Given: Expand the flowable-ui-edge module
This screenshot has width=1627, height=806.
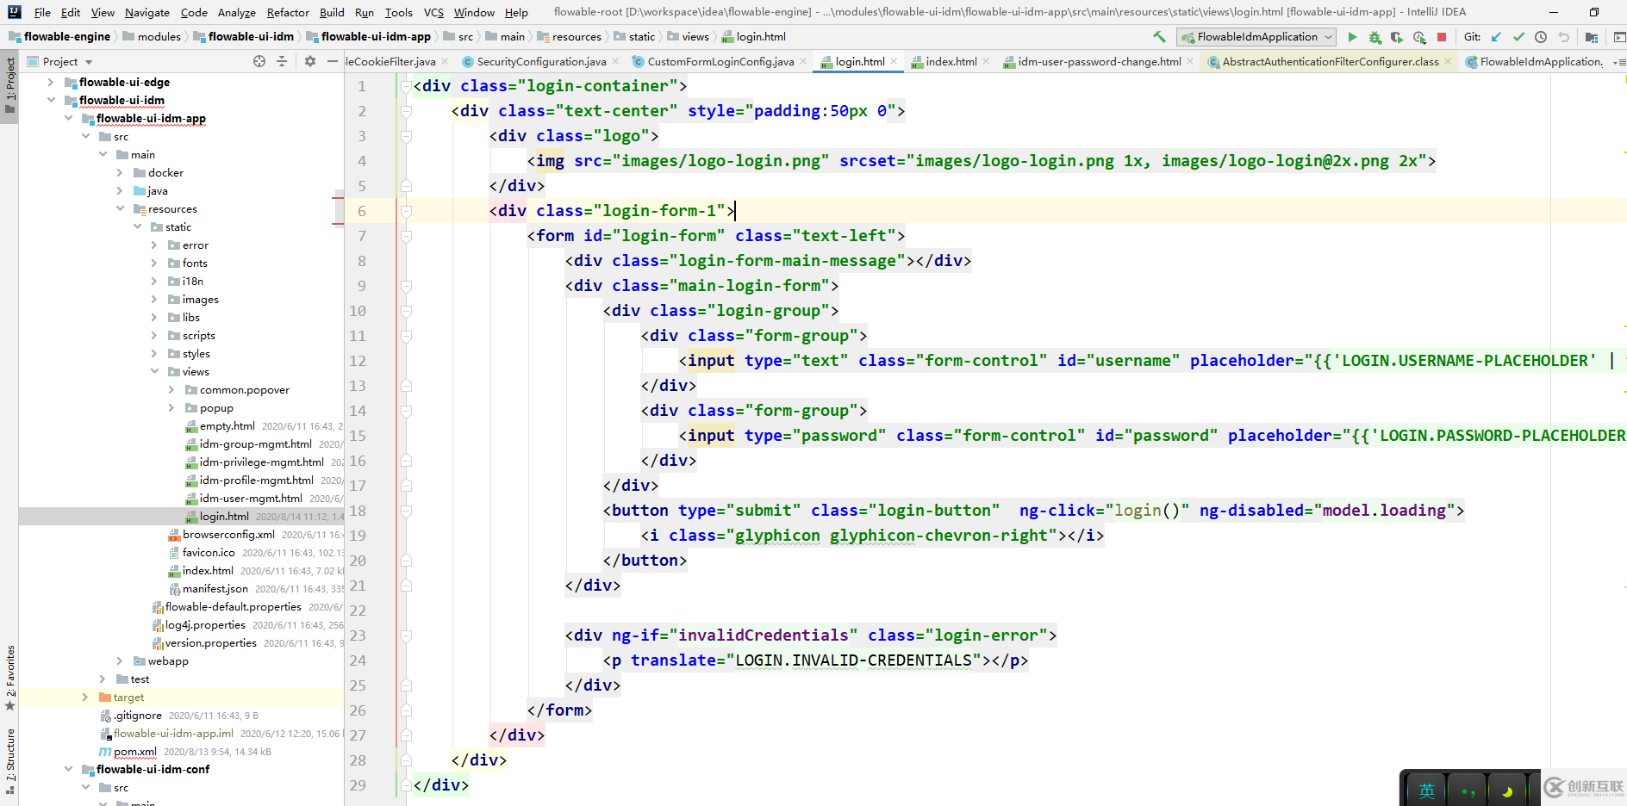Looking at the screenshot, I should pos(51,82).
